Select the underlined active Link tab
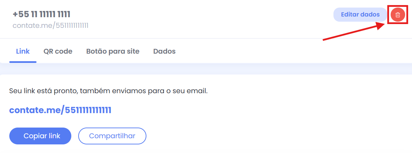 pos(23,51)
